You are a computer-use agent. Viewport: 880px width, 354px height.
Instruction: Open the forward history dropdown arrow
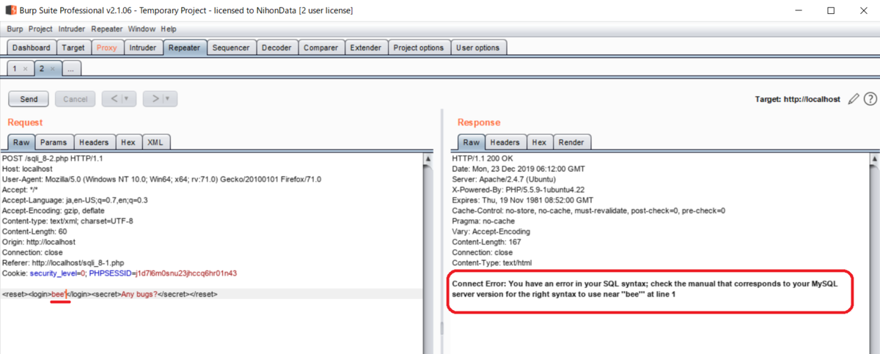(167, 99)
